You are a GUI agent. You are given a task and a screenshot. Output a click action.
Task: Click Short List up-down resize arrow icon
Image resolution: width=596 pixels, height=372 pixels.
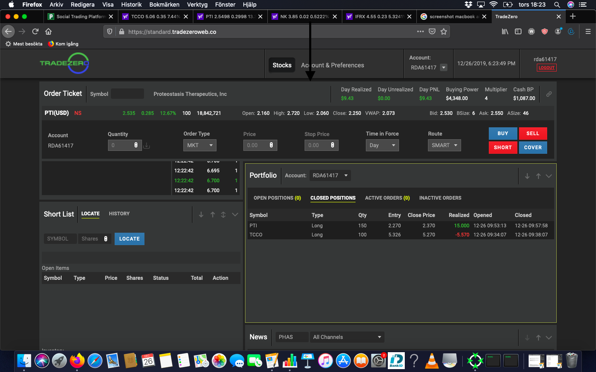(x=223, y=215)
